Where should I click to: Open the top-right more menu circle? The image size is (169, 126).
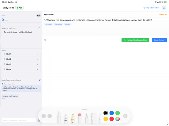coord(164,8)
